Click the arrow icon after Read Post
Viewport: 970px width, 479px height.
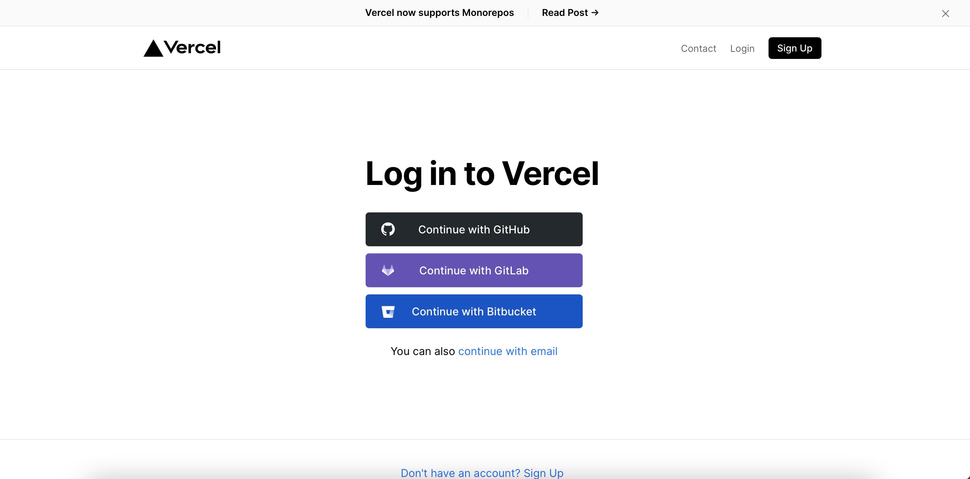coord(595,13)
